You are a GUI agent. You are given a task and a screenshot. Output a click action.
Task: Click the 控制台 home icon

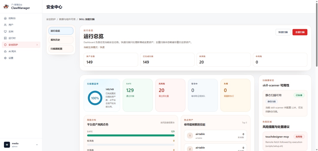[5, 18]
